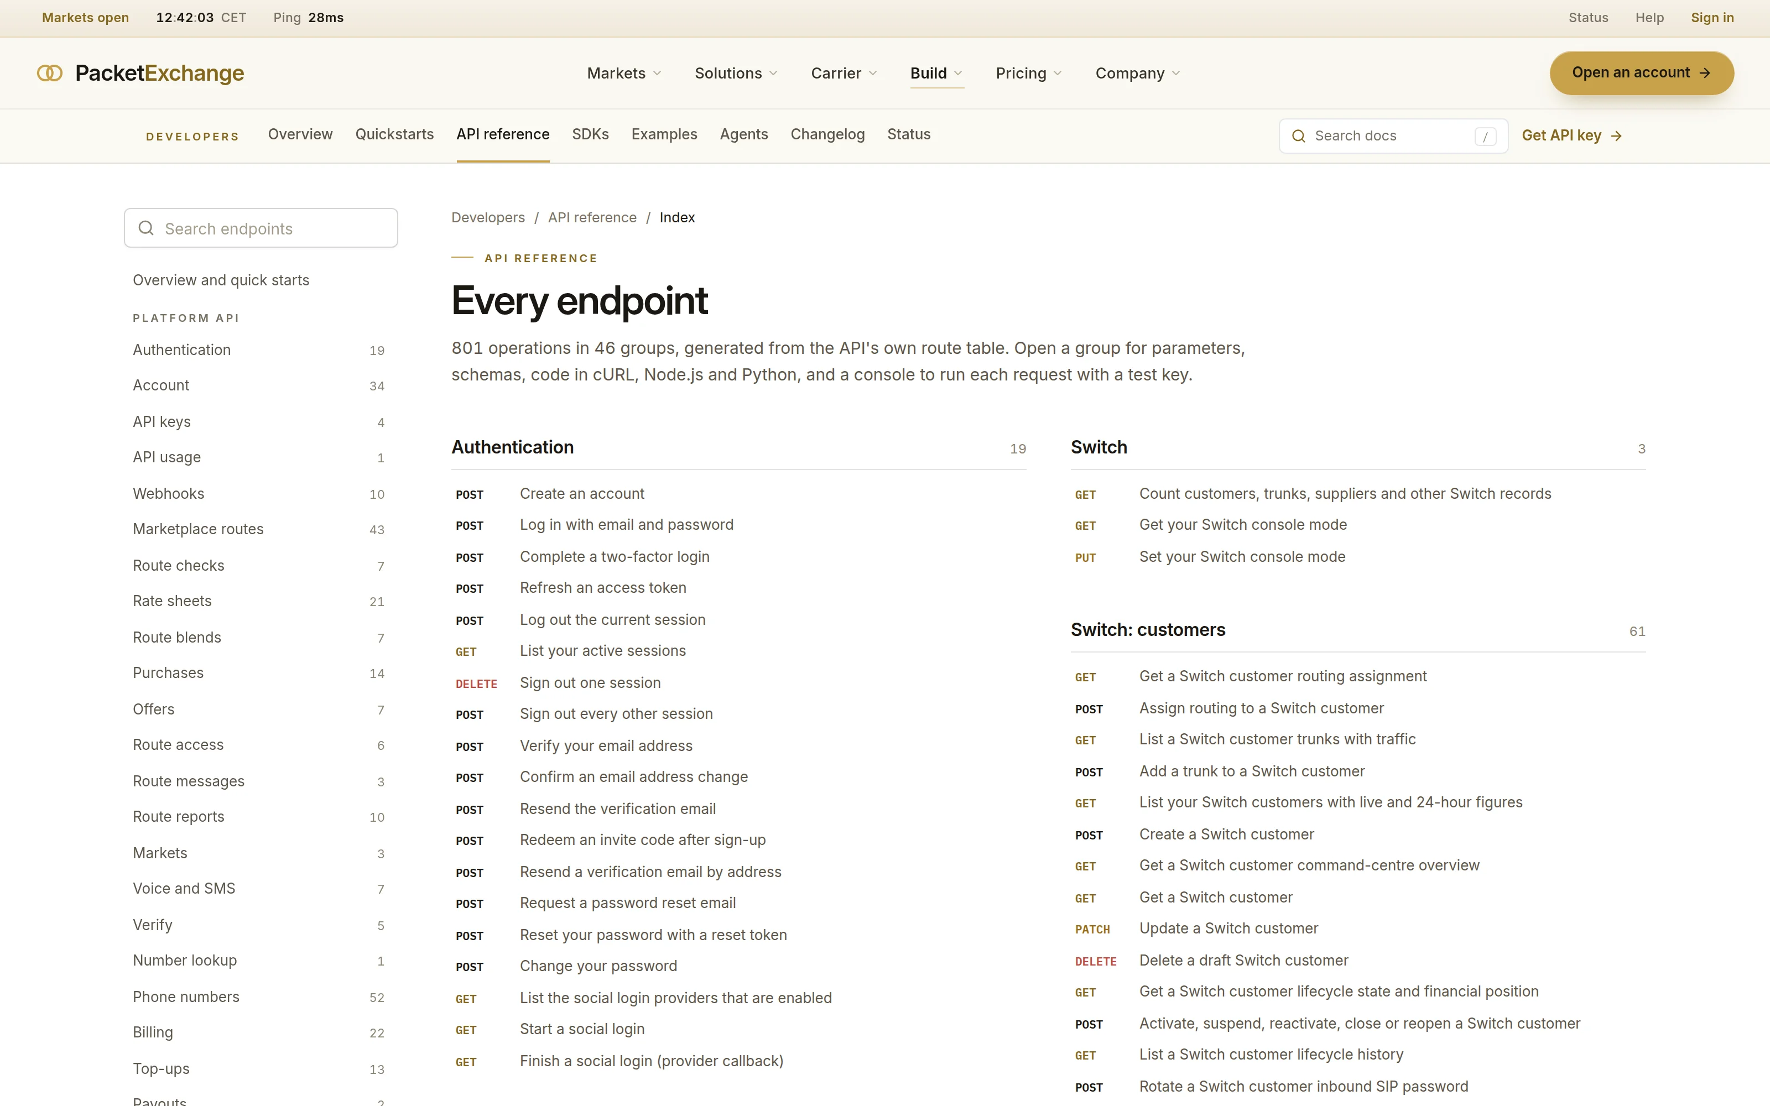Open Set your Switch console mode endpoint
This screenshot has height=1106, width=1770.
click(x=1358, y=557)
